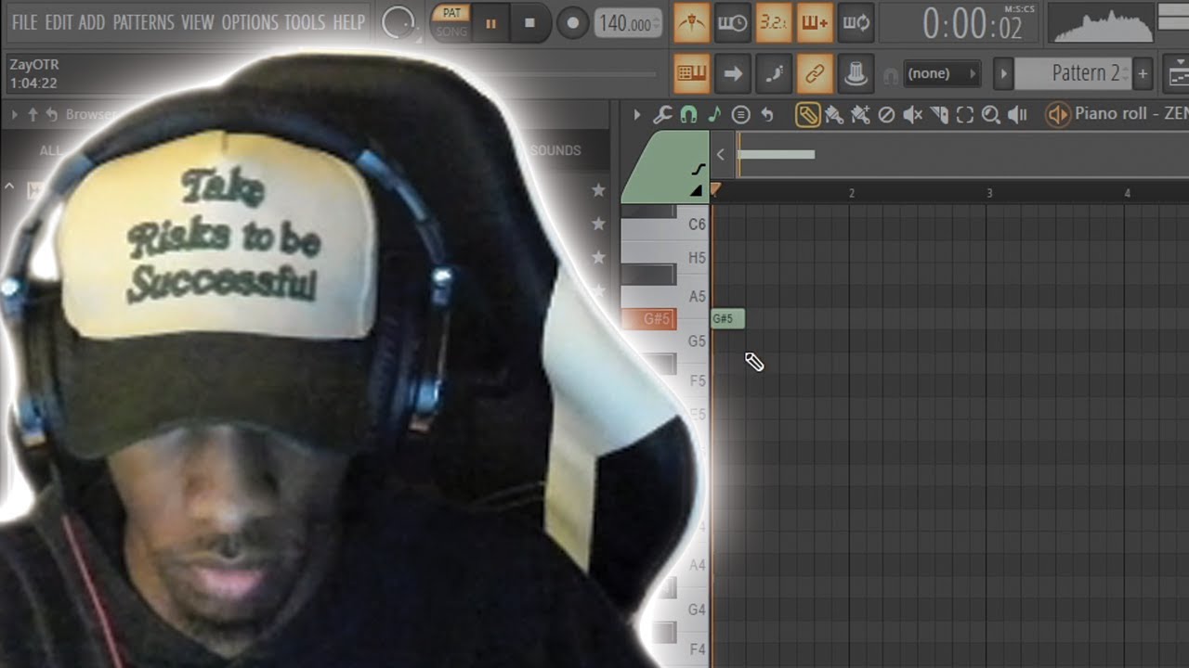Click the knob-shaped controller link icon

coord(856,73)
